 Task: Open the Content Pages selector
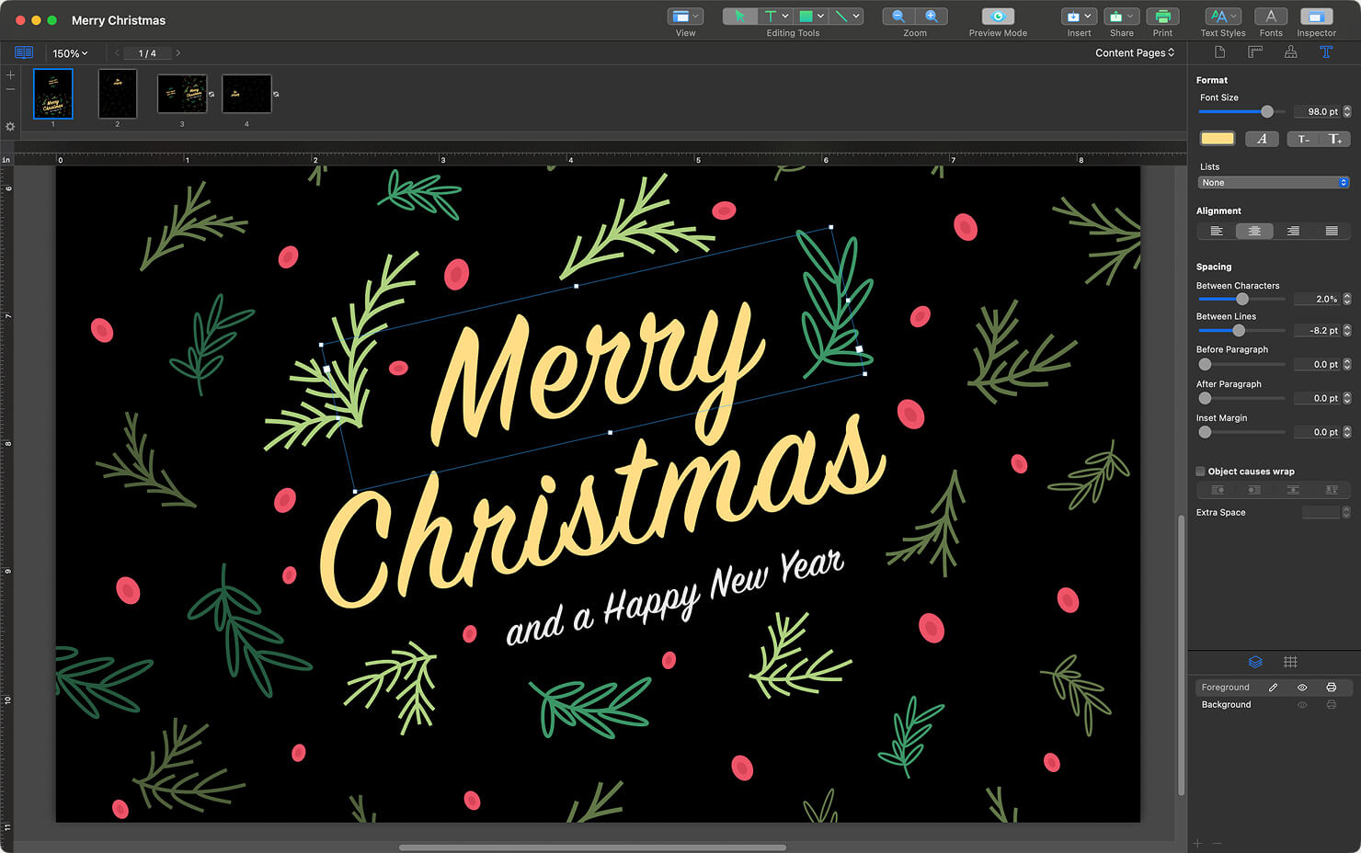[x=1135, y=52]
